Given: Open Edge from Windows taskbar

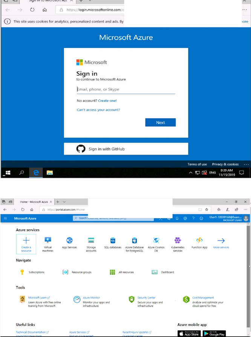Looking at the screenshot, I should point(36,173).
